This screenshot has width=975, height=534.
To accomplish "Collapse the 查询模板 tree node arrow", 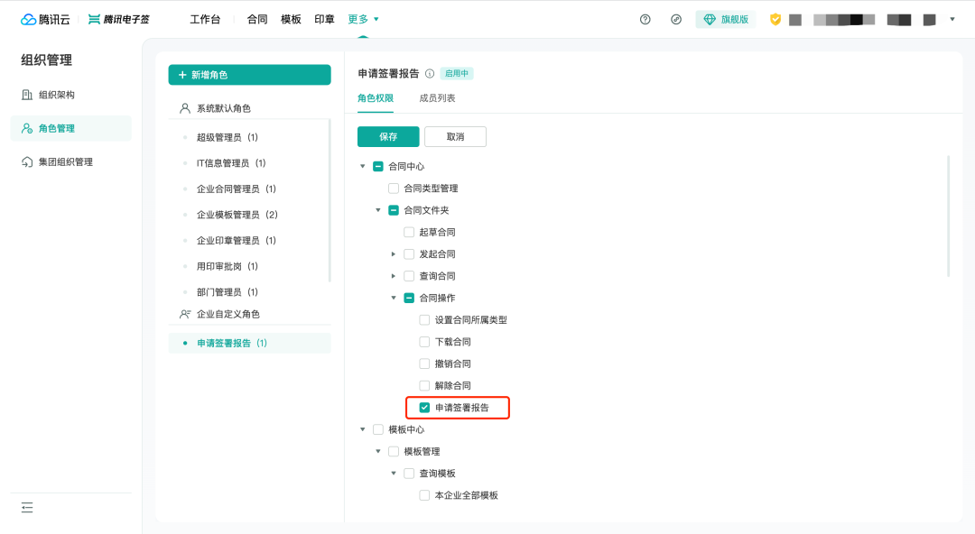I will pyautogui.click(x=394, y=473).
